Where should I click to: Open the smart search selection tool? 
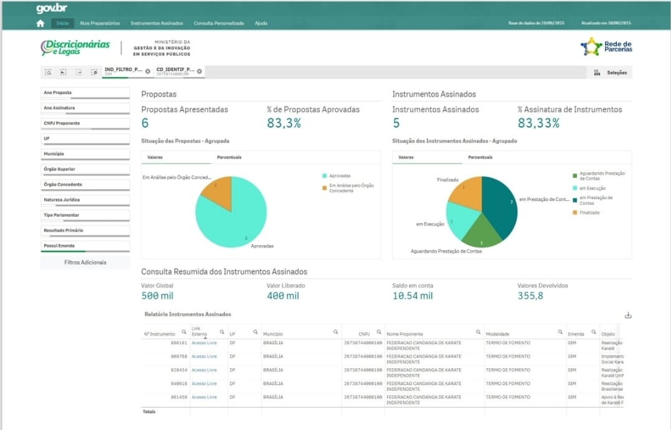[48, 72]
